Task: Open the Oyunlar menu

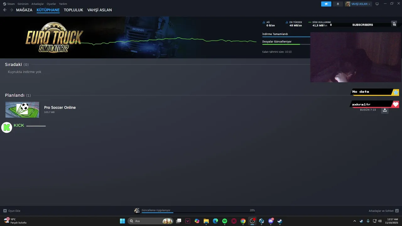Action: click(52, 4)
